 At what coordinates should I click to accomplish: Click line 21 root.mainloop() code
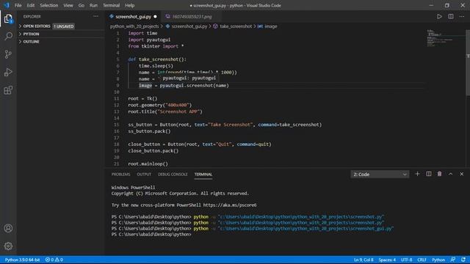[148, 164]
